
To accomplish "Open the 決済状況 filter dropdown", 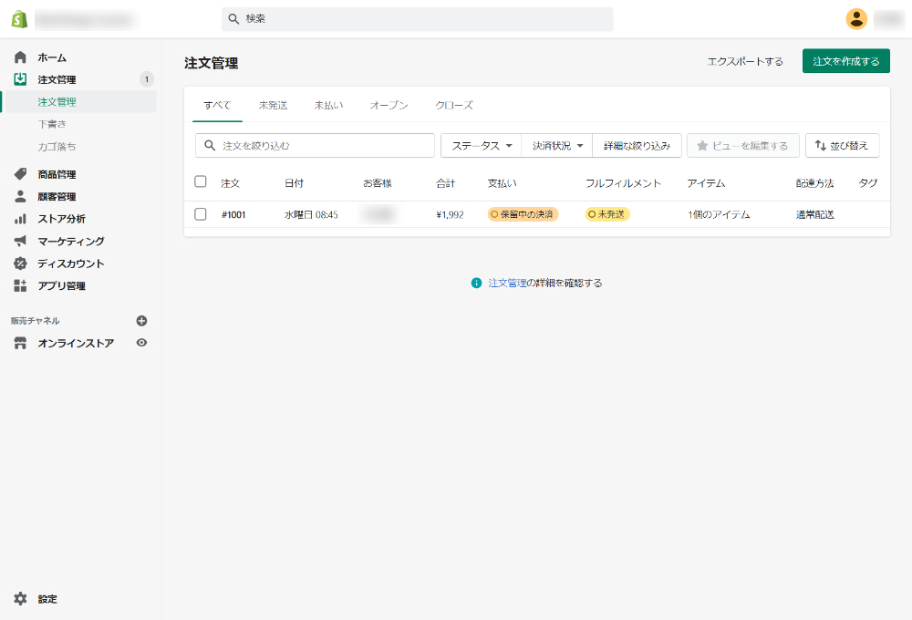I will click(x=557, y=145).
